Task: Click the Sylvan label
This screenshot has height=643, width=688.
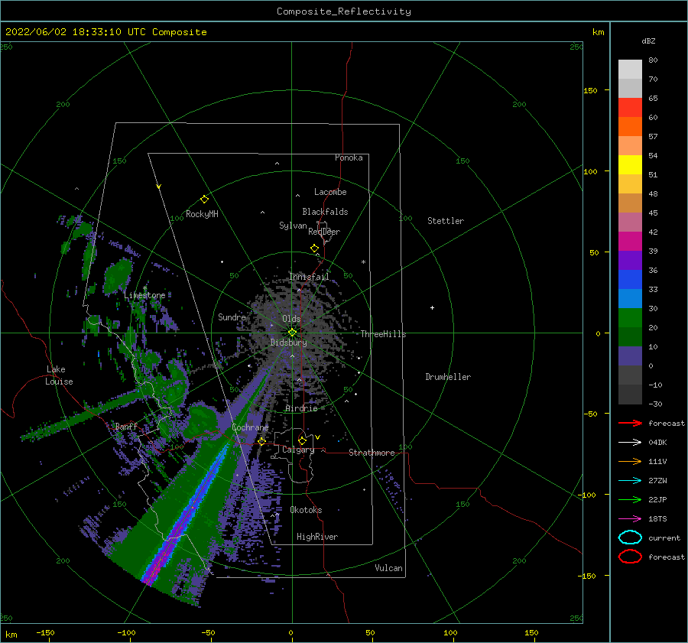Action: (293, 226)
